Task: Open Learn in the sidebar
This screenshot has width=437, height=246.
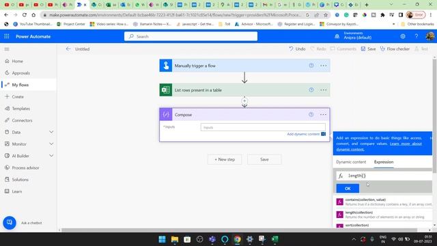Action: coord(16,191)
